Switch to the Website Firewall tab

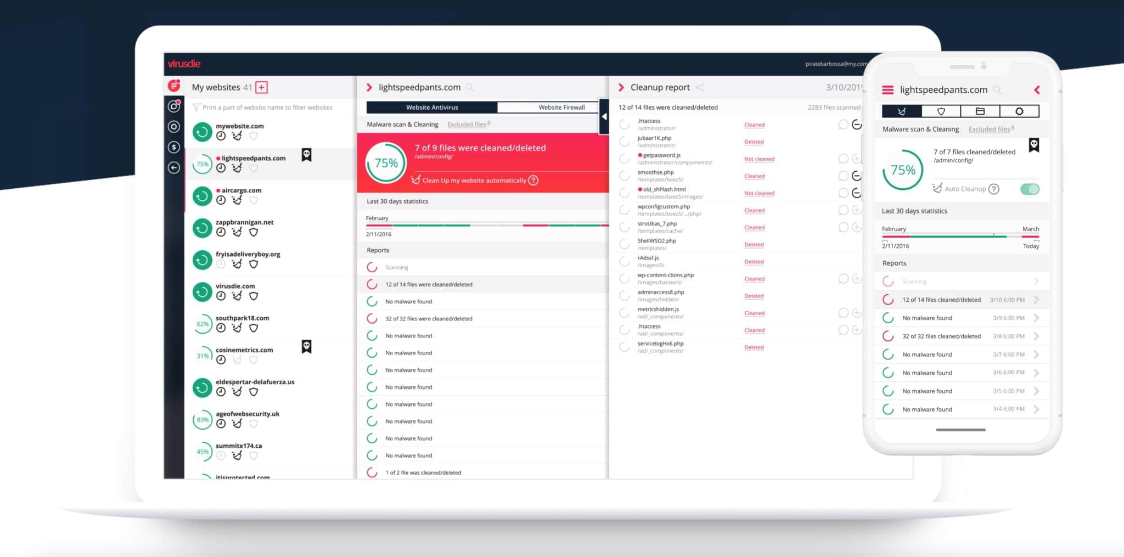coord(549,108)
